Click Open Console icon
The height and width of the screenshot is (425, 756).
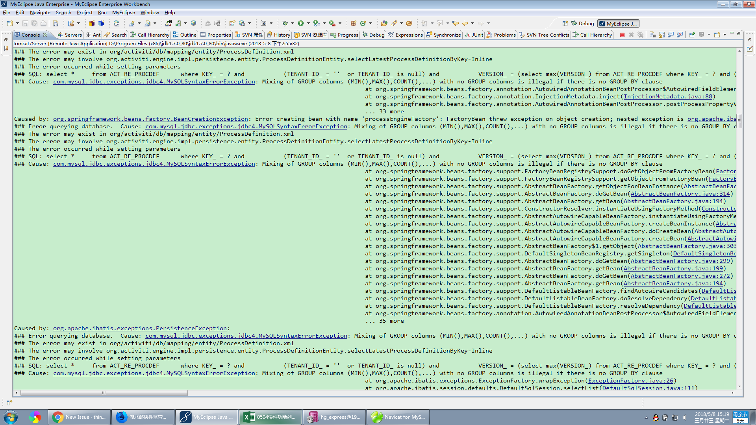point(717,35)
